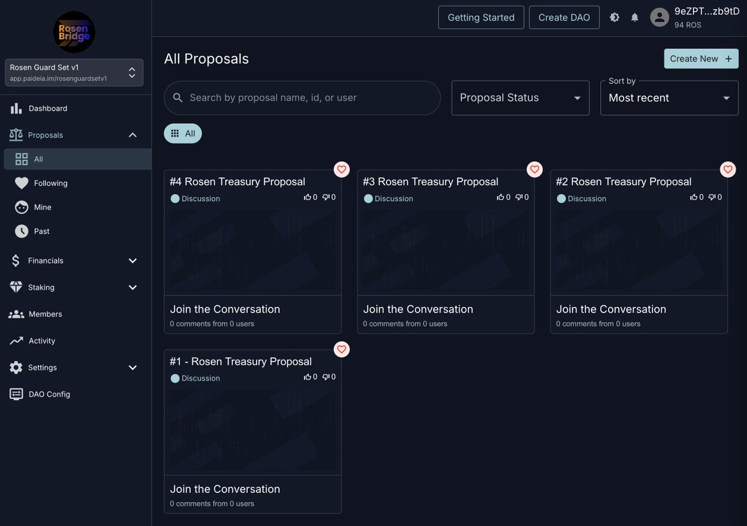Screen dimensions: 747x526
Task: Click the Past clock icon in sidebar
Action: click(x=22, y=232)
